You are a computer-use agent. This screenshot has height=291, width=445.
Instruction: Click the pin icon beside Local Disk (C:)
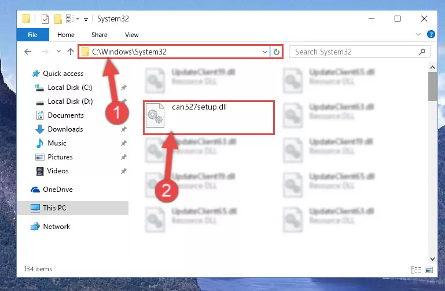(x=123, y=88)
